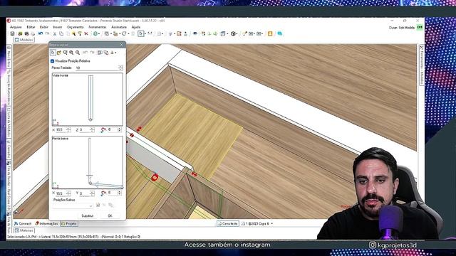
Task: Click the OK button in dialog
Action: click(x=110, y=215)
